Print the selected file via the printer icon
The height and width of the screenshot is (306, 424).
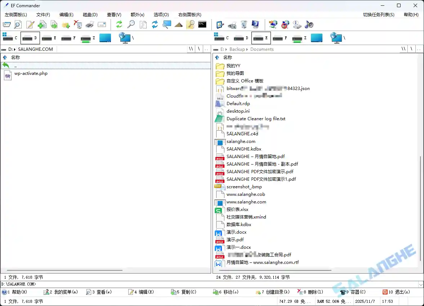[89, 24]
